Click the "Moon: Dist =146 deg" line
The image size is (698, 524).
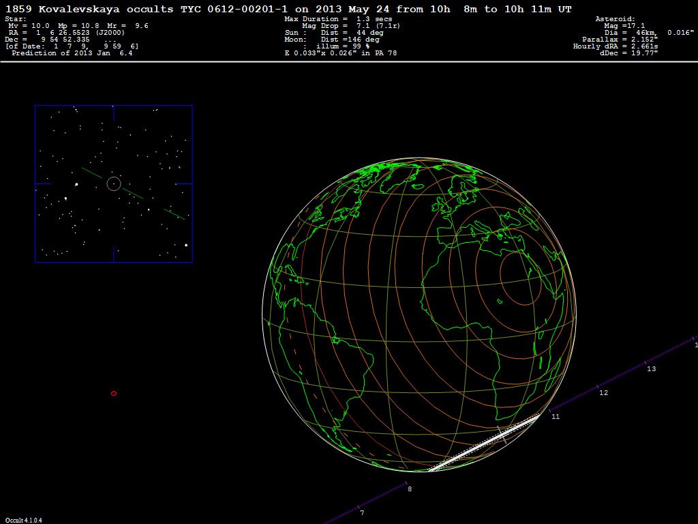332,39
